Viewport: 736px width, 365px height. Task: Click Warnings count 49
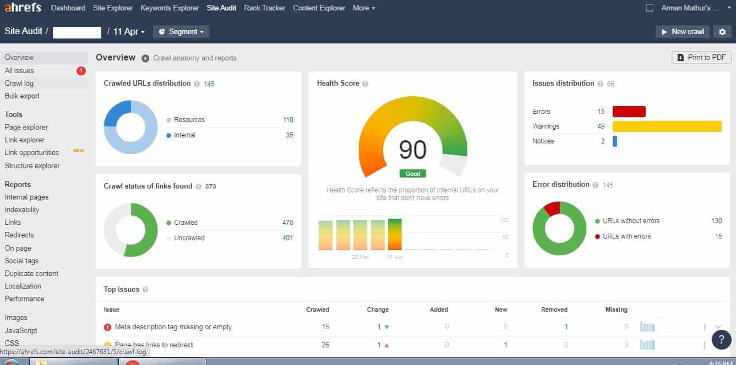601,126
